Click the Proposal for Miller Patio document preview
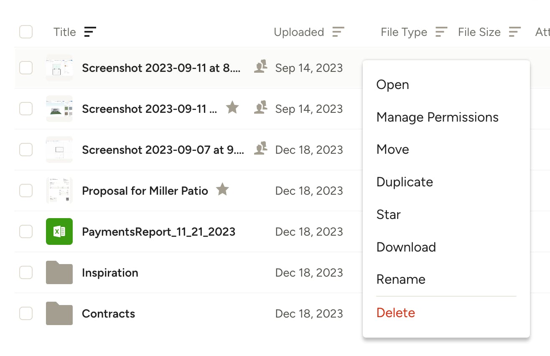This screenshot has height=356, width=550. tap(59, 191)
